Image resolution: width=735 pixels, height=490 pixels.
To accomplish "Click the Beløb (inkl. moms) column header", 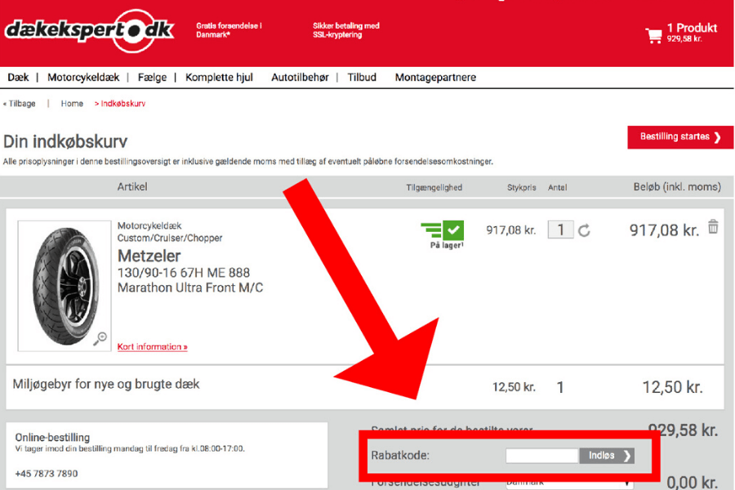I will [677, 187].
